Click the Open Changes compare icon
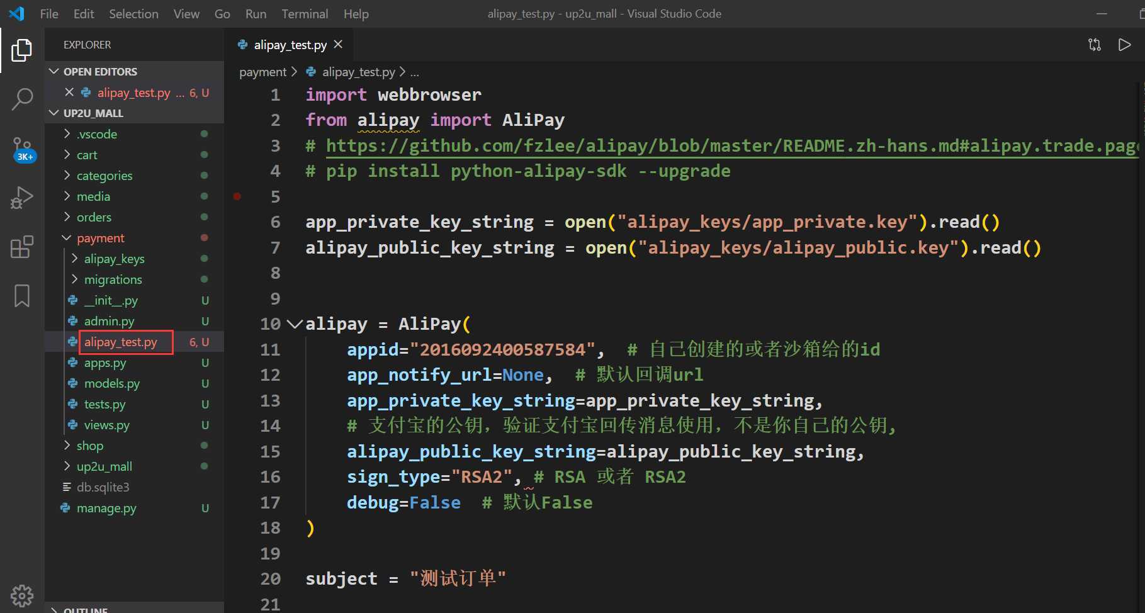 pos(1095,45)
